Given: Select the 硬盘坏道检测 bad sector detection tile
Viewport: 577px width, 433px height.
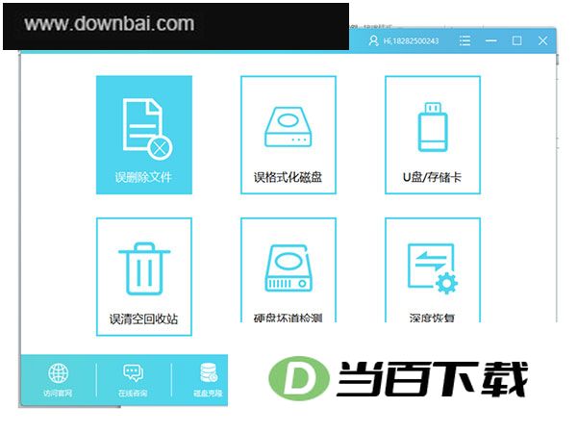Looking at the screenshot, I should pyautogui.click(x=288, y=269).
